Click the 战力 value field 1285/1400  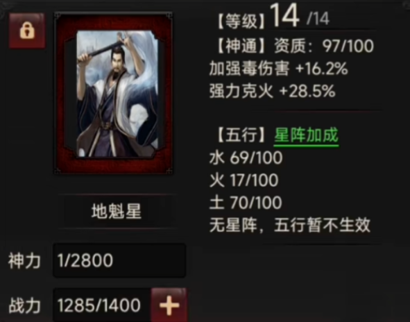tap(102, 305)
